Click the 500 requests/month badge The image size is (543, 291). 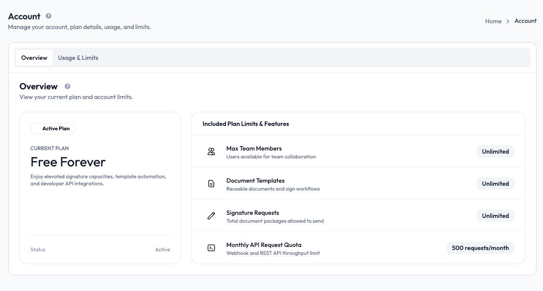480,248
